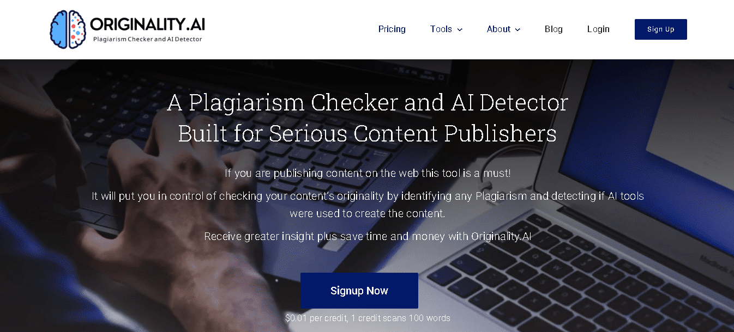Click the ORIGINALITY.AI logo wordmark
This screenshot has height=332, width=734.
click(x=147, y=24)
